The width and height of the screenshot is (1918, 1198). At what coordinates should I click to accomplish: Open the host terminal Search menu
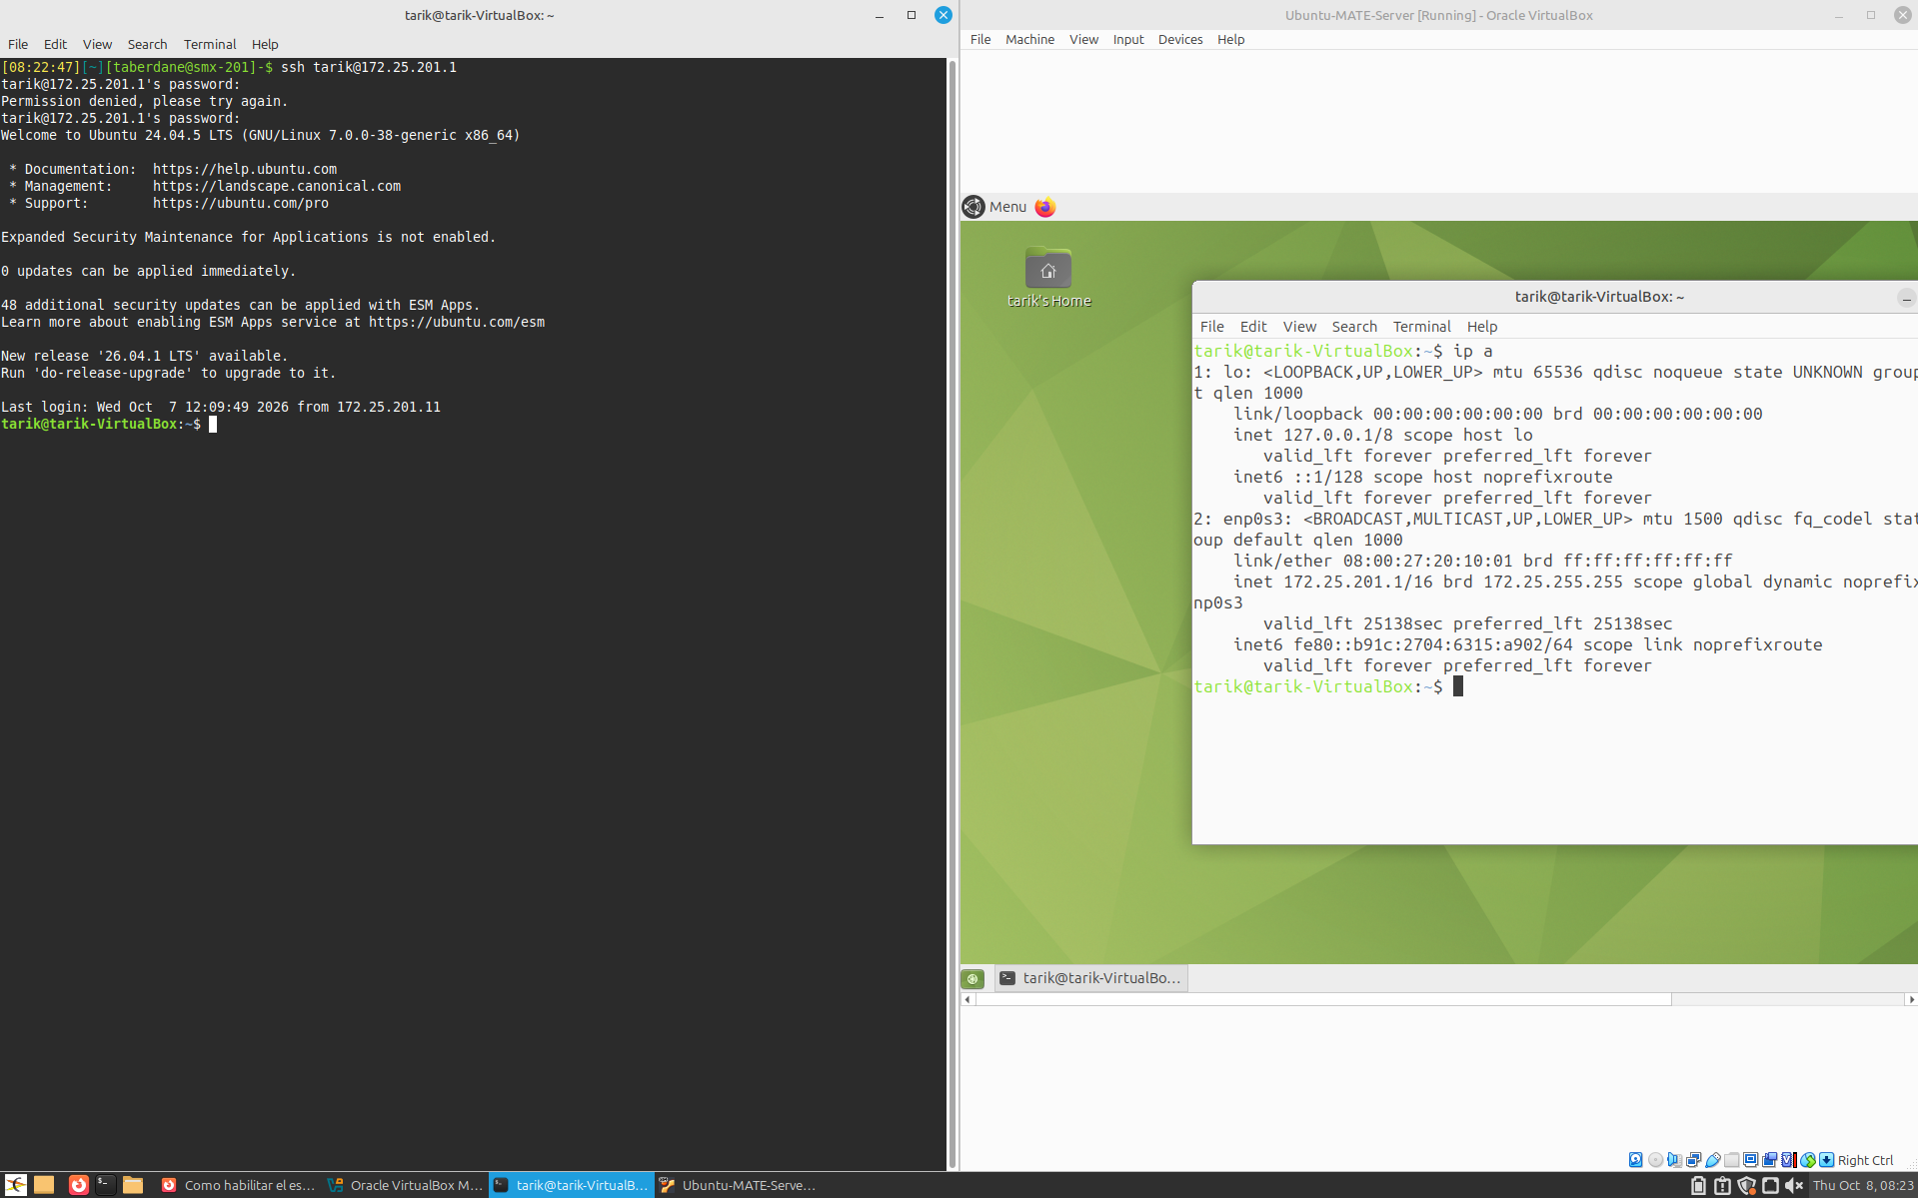(x=147, y=44)
